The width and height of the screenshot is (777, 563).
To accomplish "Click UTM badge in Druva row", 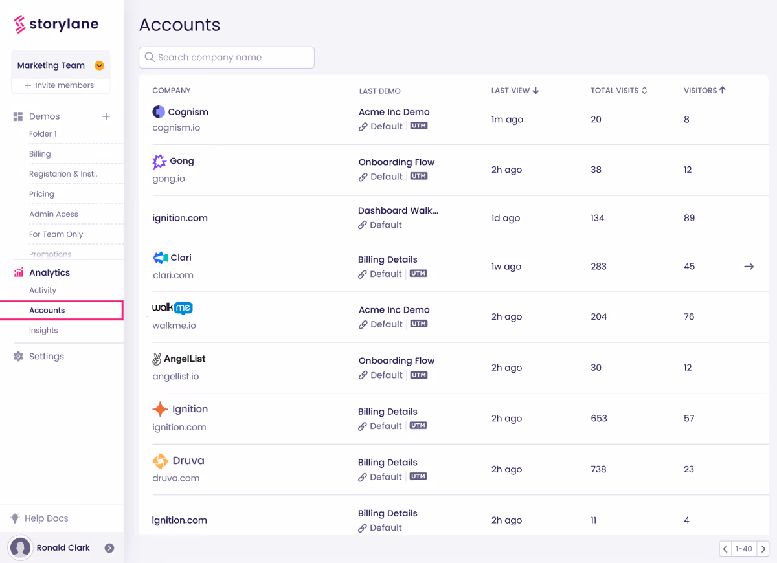I will point(418,476).
